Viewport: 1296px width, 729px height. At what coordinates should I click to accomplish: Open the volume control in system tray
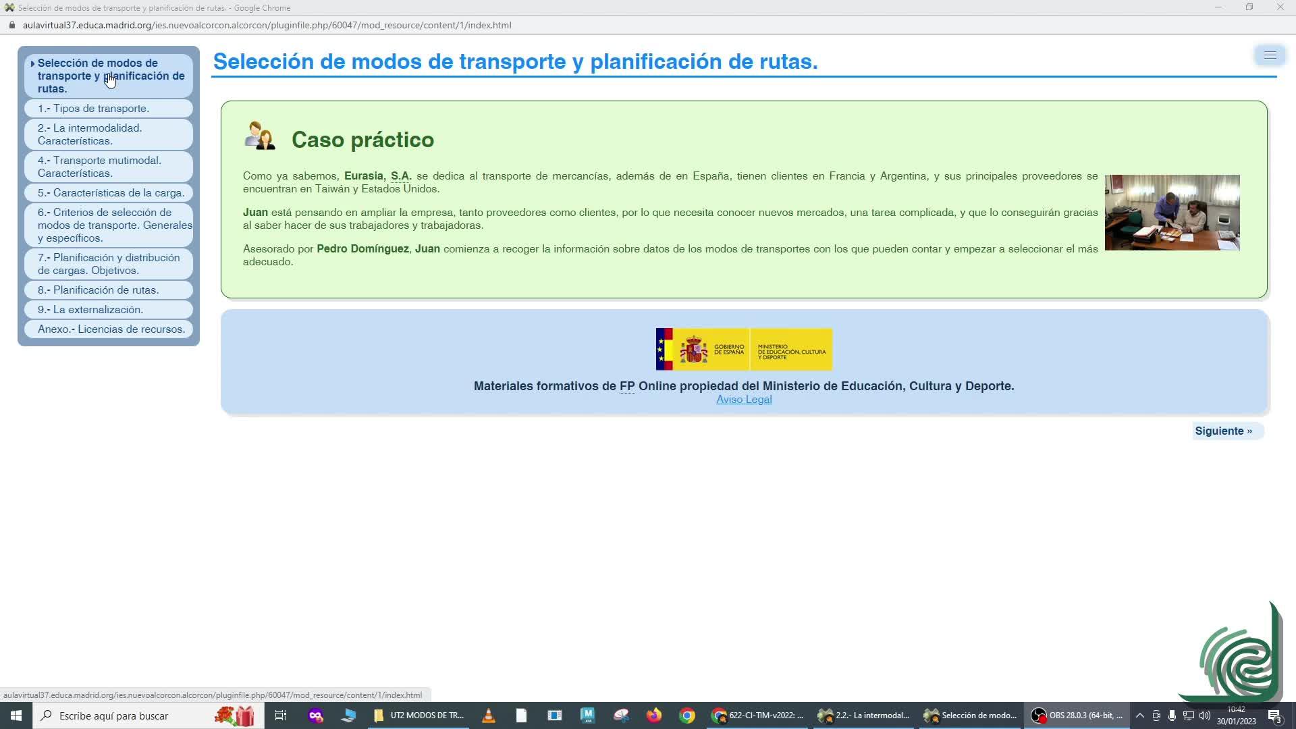point(1205,715)
